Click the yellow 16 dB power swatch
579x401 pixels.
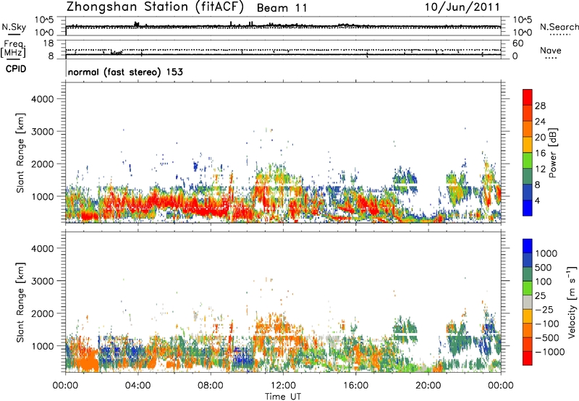[528, 145]
